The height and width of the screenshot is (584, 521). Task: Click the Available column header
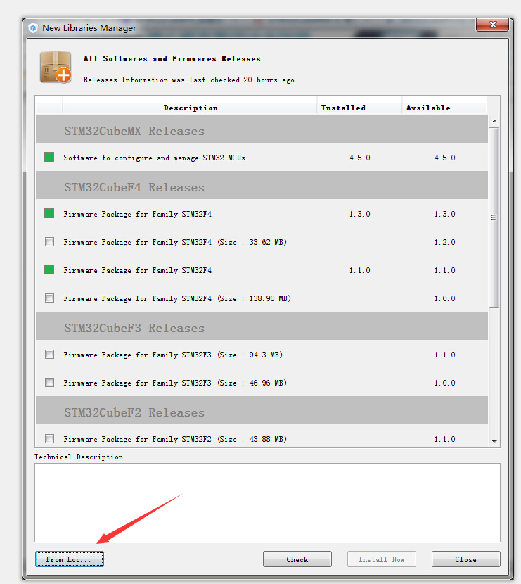(444, 108)
